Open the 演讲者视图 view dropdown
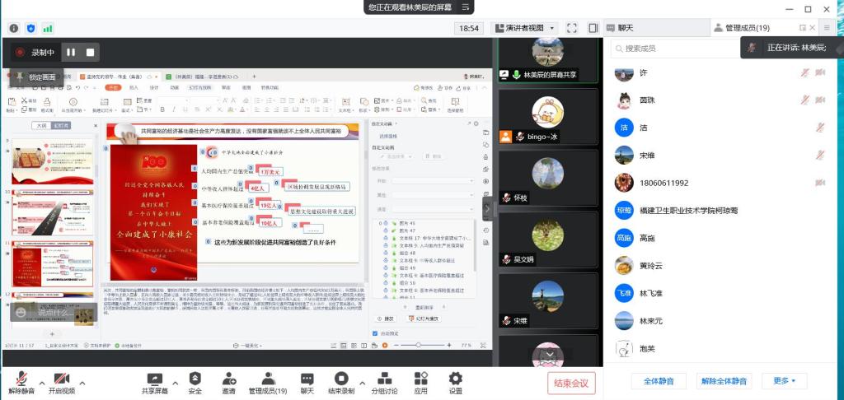This screenshot has height=400, width=844. (526, 28)
